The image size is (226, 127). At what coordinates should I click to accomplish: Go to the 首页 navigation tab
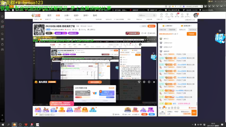tap(49, 16)
